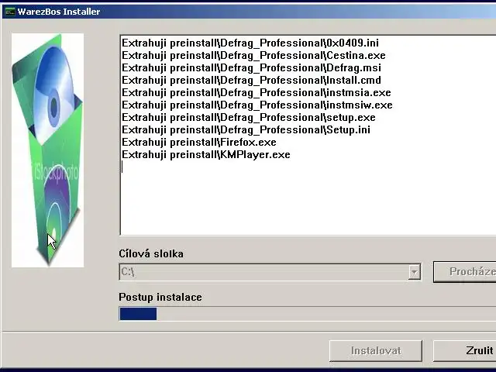The image size is (496, 372).
Task: Click the Postup instalace label
Action: tap(160, 298)
